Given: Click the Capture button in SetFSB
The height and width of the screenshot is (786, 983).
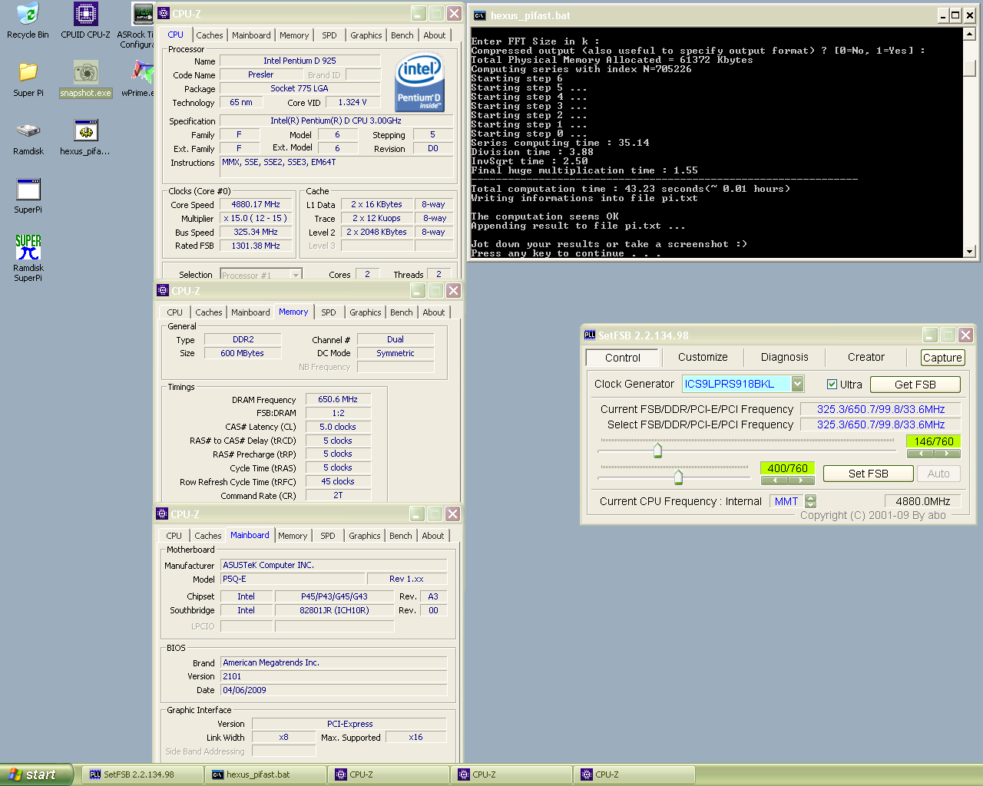Looking at the screenshot, I should [x=942, y=358].
